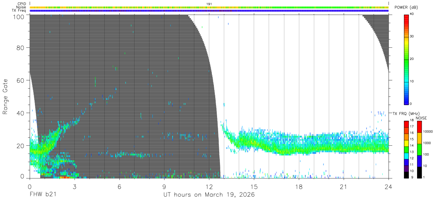Click hour tick label 18 on the time axis

coord(299,186)
